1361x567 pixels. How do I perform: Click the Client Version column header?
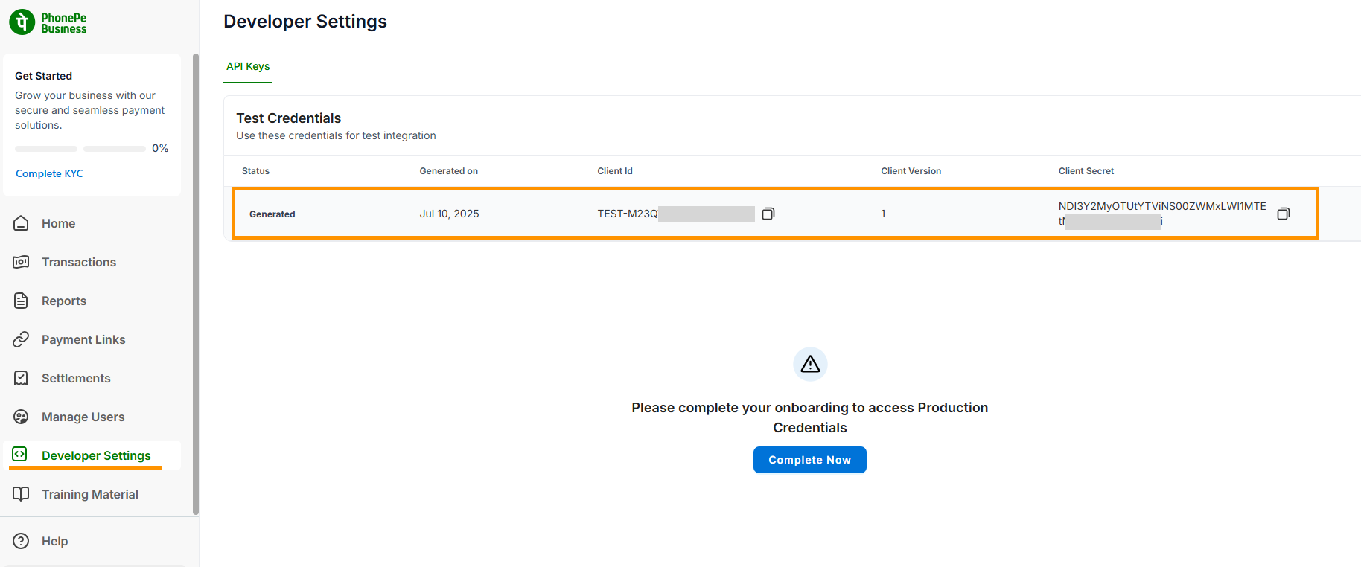pyautogui.click(x=911, y=171)
